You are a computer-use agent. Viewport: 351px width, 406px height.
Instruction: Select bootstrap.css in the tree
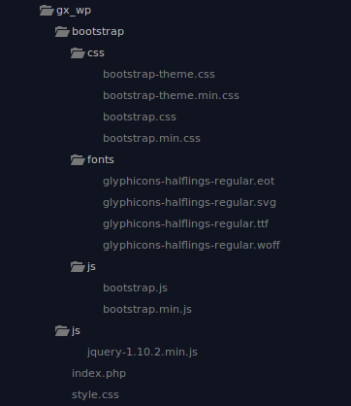[x=140, y=117]
